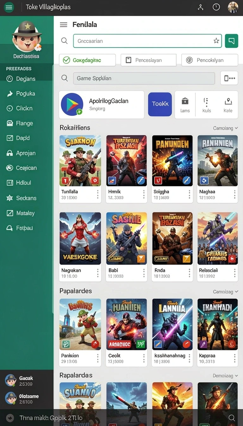
Task: Open the Kuls shortcut icon
Action: pos(206,105)
